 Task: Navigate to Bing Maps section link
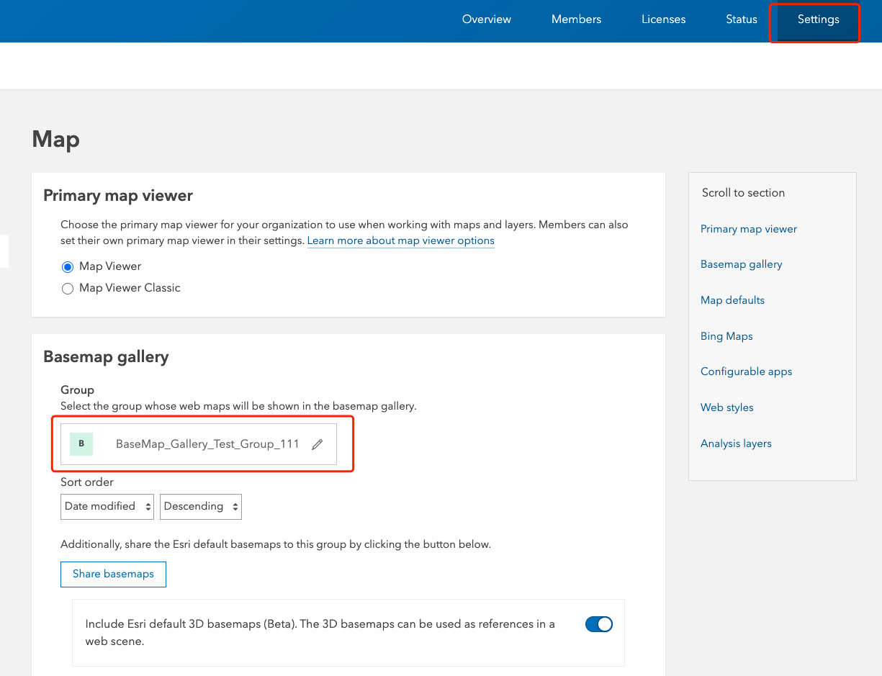point(726,336)
